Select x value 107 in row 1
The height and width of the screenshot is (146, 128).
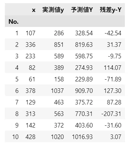tap(30, 33)
